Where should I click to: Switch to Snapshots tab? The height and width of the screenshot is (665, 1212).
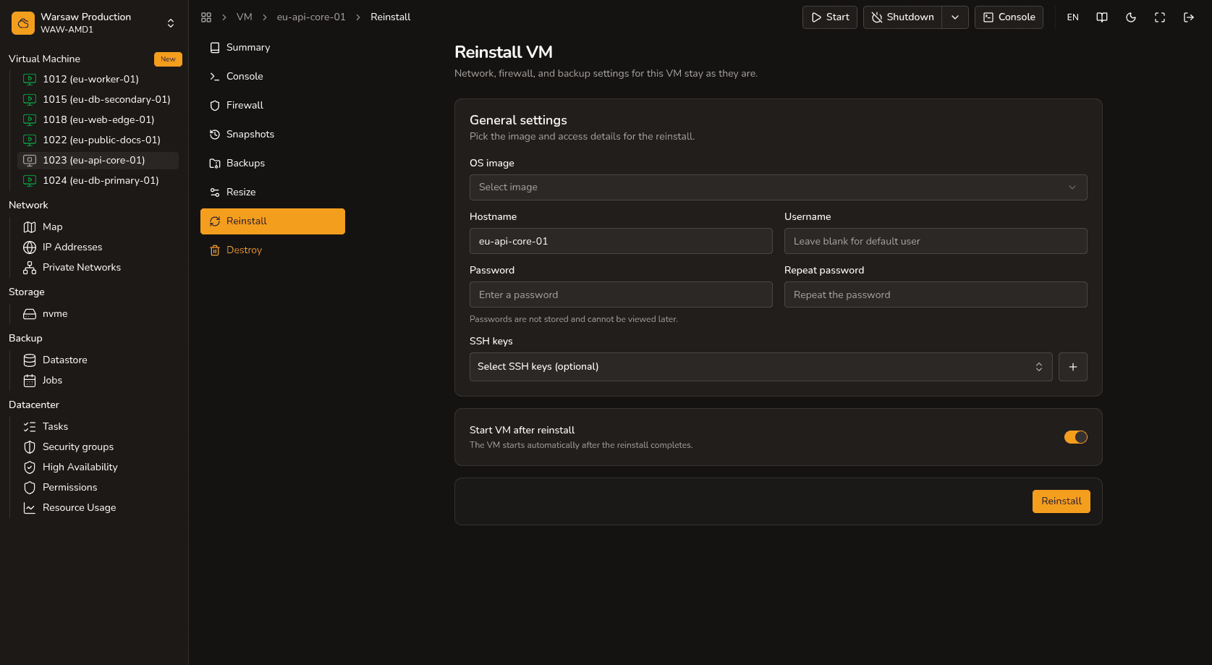coord(273,135)
